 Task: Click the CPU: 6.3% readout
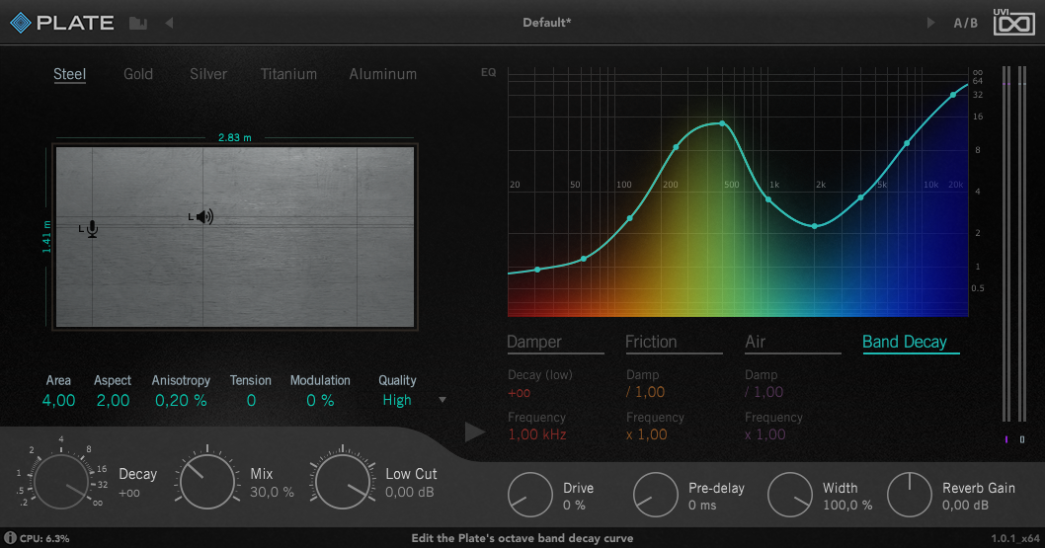(x=44, y=538)
